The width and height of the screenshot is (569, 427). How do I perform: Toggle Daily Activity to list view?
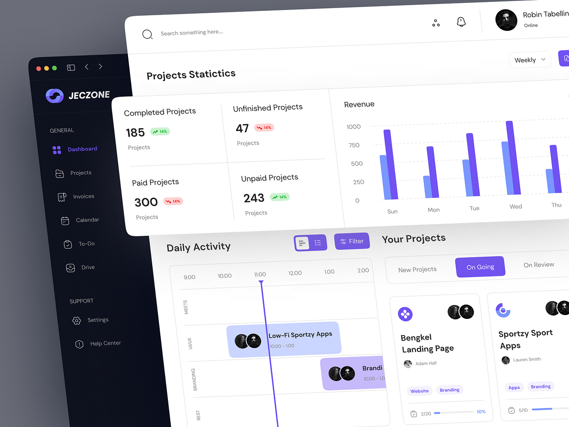tap(318, 242)
